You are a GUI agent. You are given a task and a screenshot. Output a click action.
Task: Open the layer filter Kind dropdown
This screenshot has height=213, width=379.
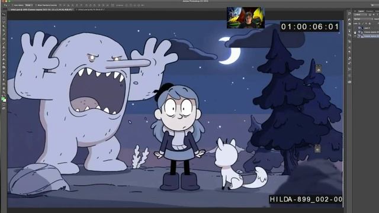(361, 14)
